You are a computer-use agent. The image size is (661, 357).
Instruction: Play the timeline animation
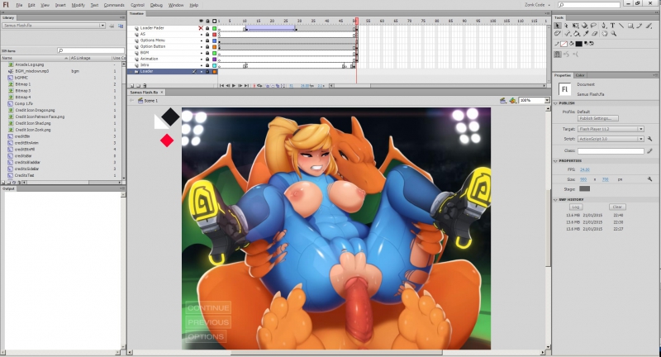coord(234,86)
